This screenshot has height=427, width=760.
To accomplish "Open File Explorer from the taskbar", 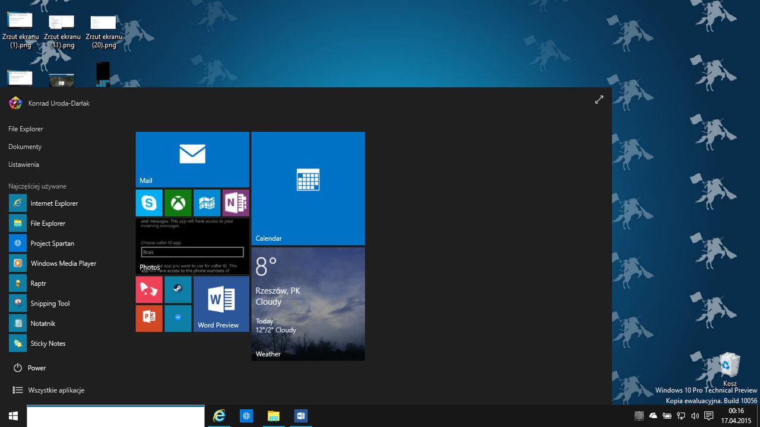I will [273, 416].
